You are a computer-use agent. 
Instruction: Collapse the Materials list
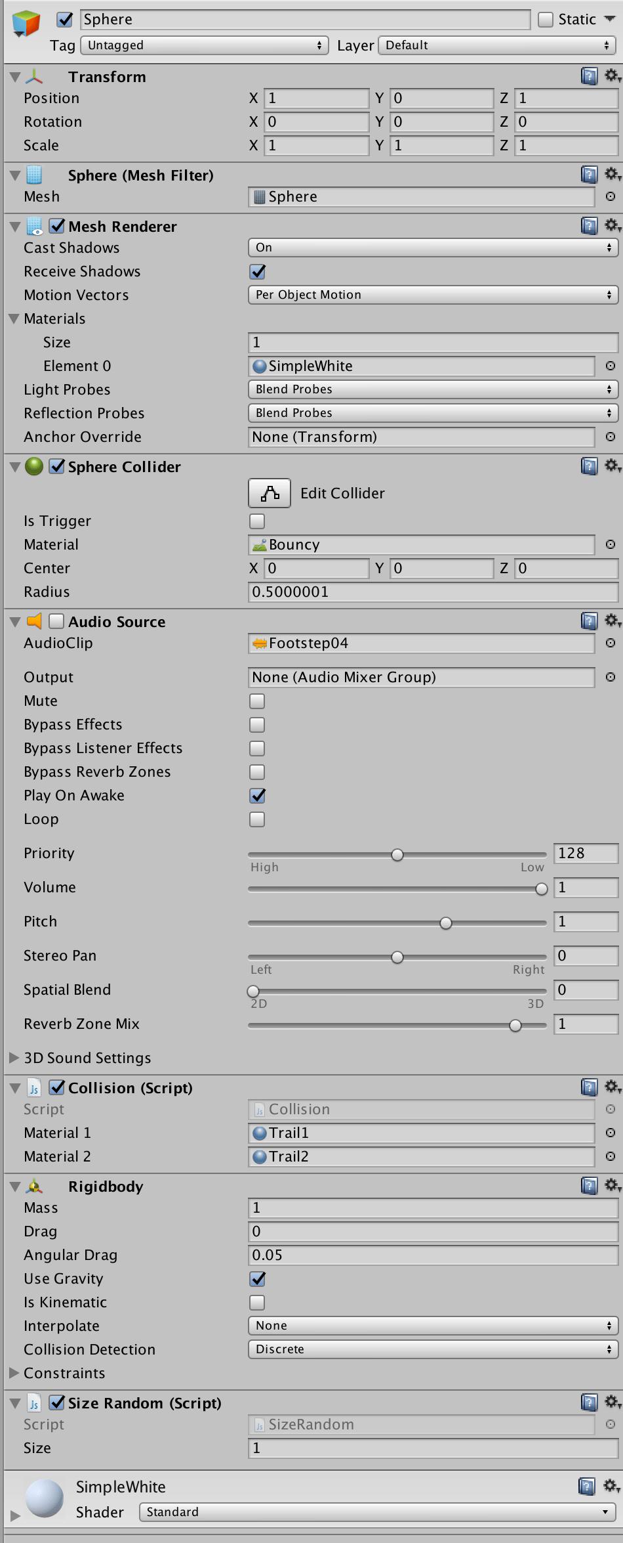pyautogui.click(x=14, y=318)
